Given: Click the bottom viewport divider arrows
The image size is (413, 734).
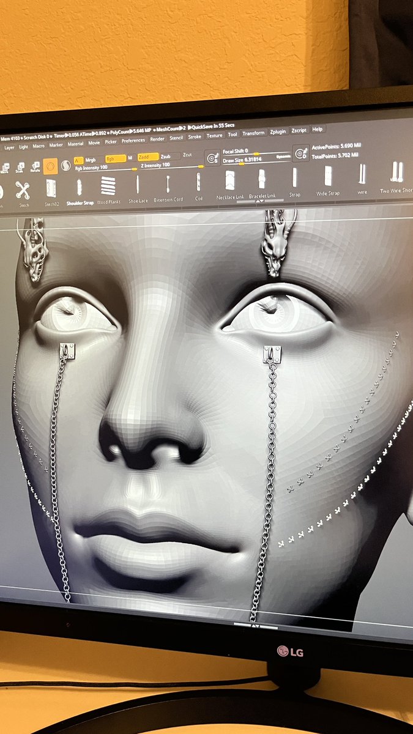Looking at the screenshot, I should [255, 626].
